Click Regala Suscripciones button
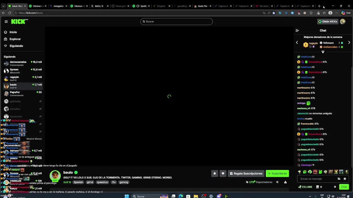Screen dimensions: 353x198 [x=246, y=174]
